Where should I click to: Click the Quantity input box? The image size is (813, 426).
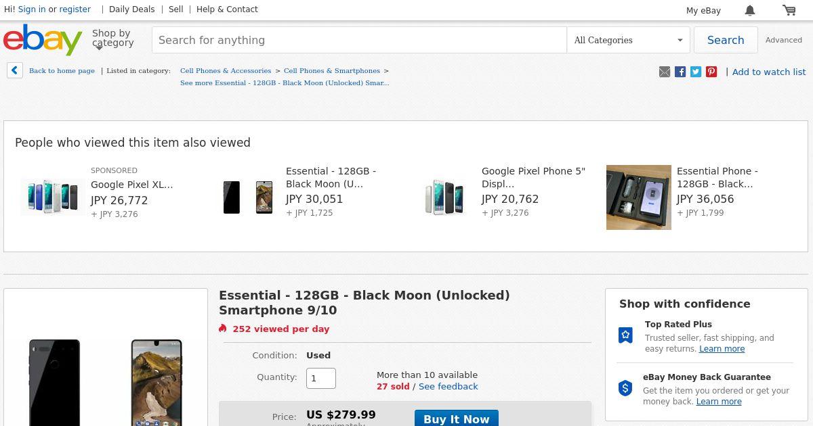(321, 378)
